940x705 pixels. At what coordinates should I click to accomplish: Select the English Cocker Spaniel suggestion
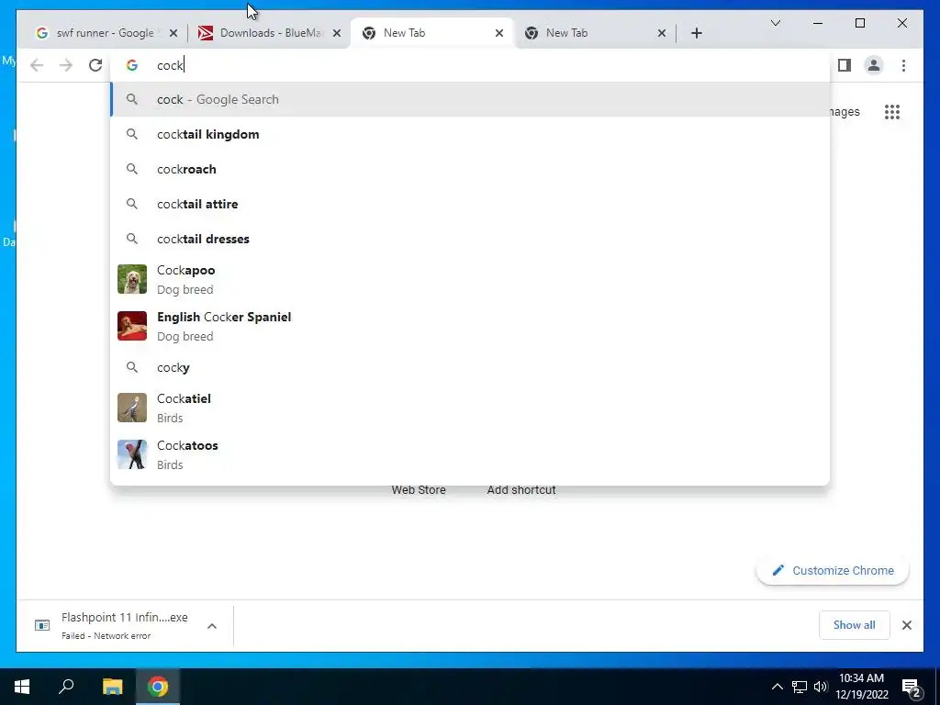coord(470,326)
